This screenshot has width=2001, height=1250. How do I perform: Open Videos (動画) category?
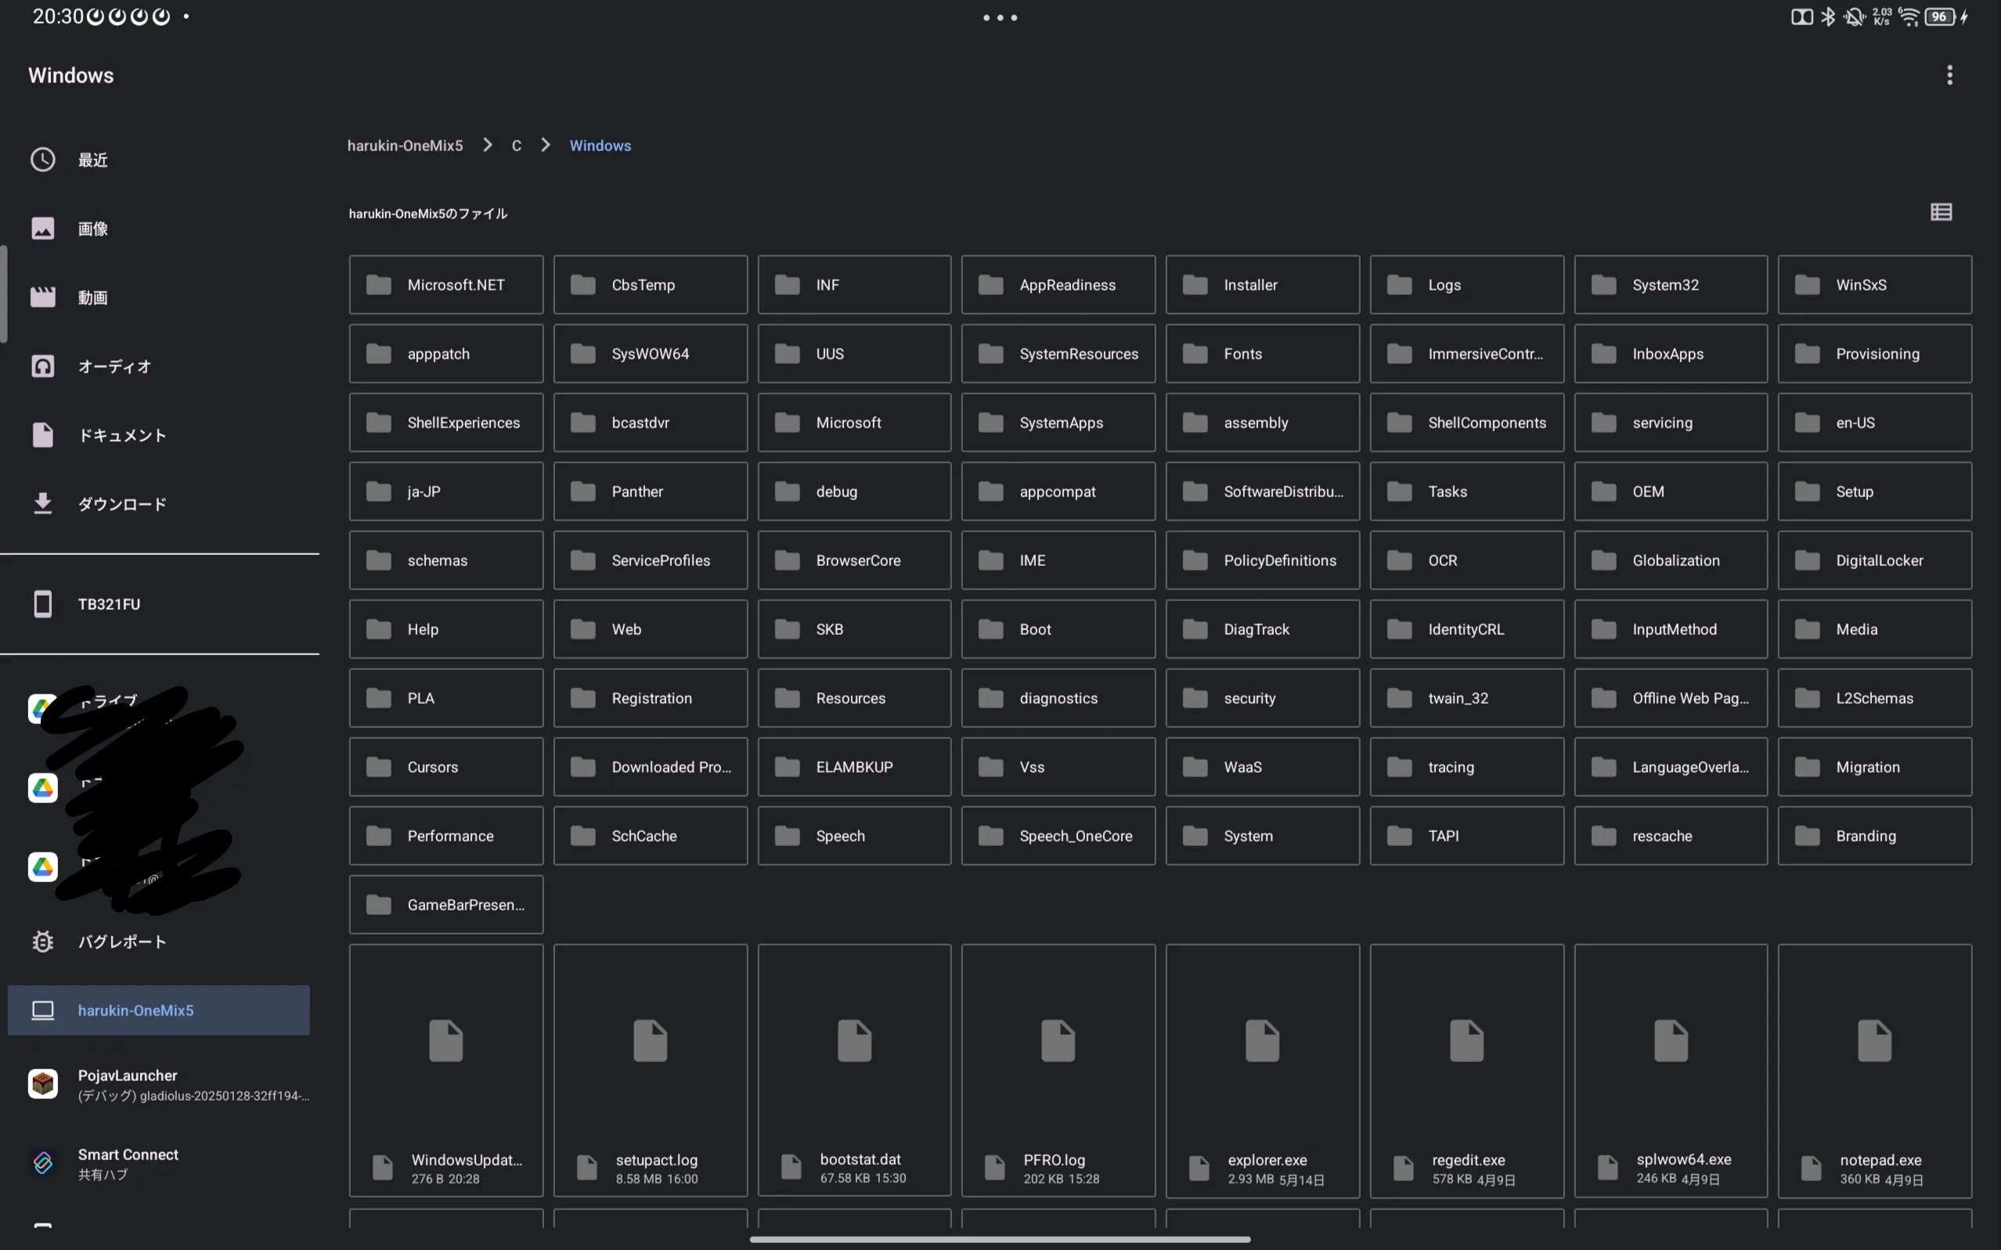click(x=92, y=297)
